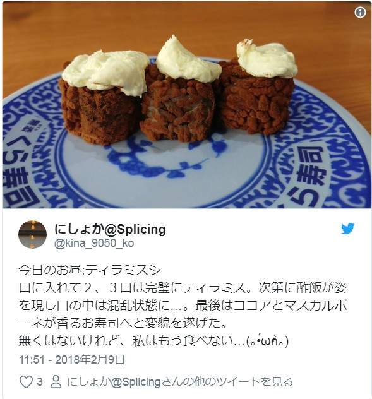Click the right sushi piece in photo
Image resolution: width=372 pixels, height=399 pixels.
point(258,88)
